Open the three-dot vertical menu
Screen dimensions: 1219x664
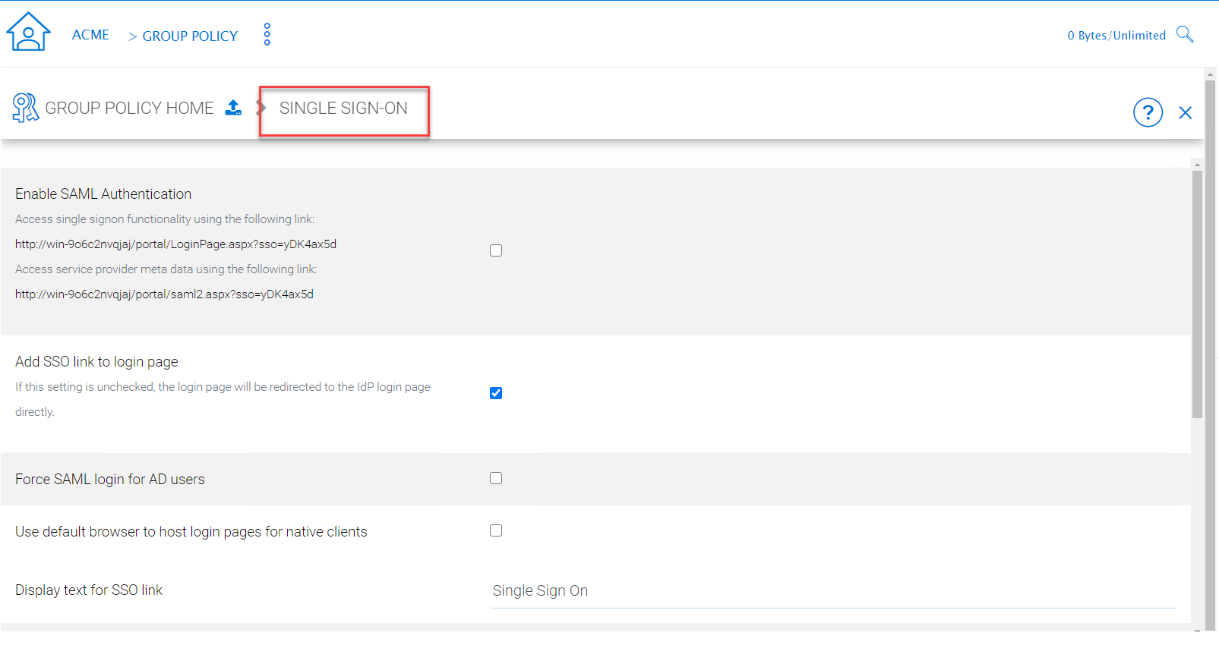click(267, 34)
